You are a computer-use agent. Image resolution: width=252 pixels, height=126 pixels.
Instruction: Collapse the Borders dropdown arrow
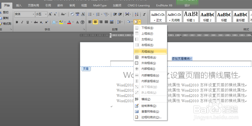(x=140, y=22)
